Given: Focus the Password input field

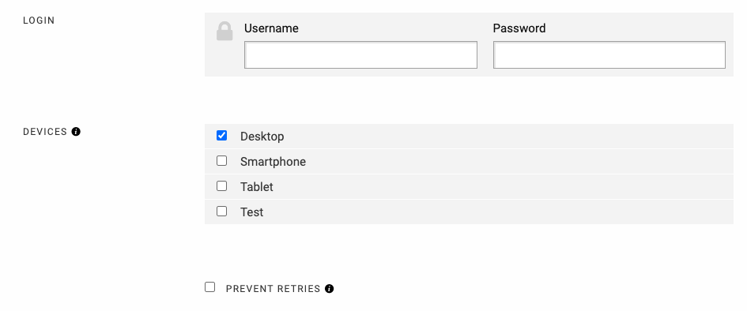Looking at the screenshot, I should [609, 54].
